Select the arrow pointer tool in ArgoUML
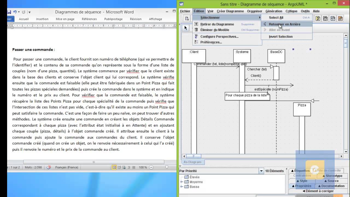The height and width of the screenshot is (197, 350). [x=186, y=28]
